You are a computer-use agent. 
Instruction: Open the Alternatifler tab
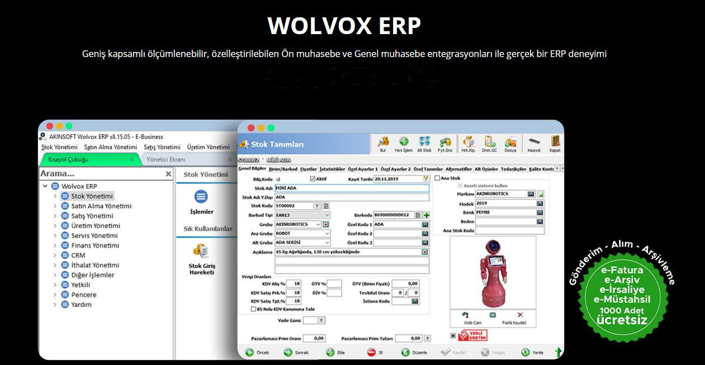[458, 169]
